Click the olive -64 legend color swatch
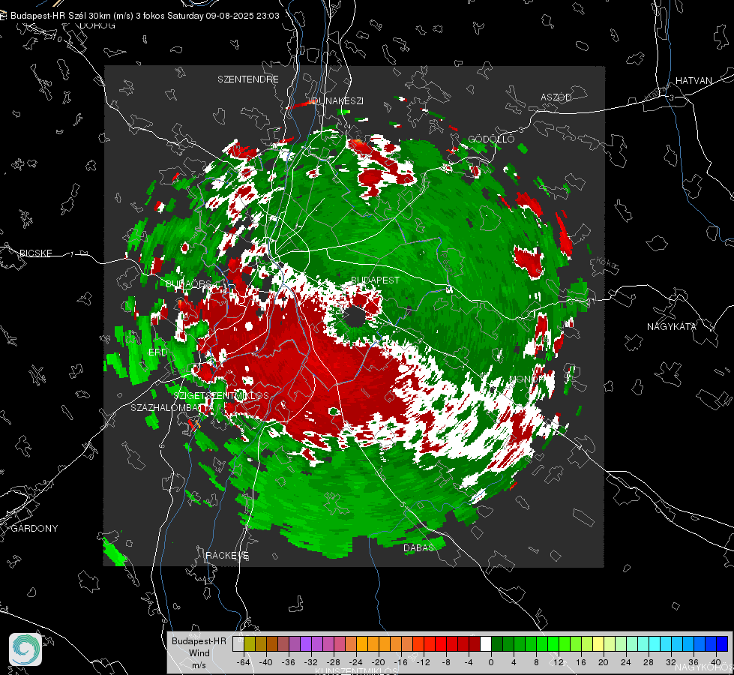The image size is (734, 675). tap(250, 643)
